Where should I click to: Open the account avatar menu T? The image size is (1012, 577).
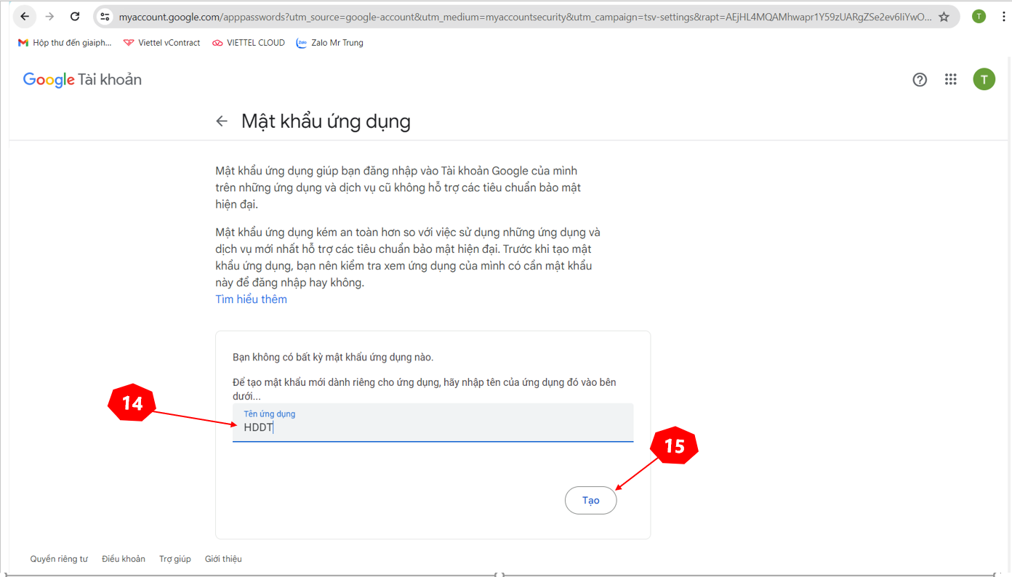click(x=984, y=79)
